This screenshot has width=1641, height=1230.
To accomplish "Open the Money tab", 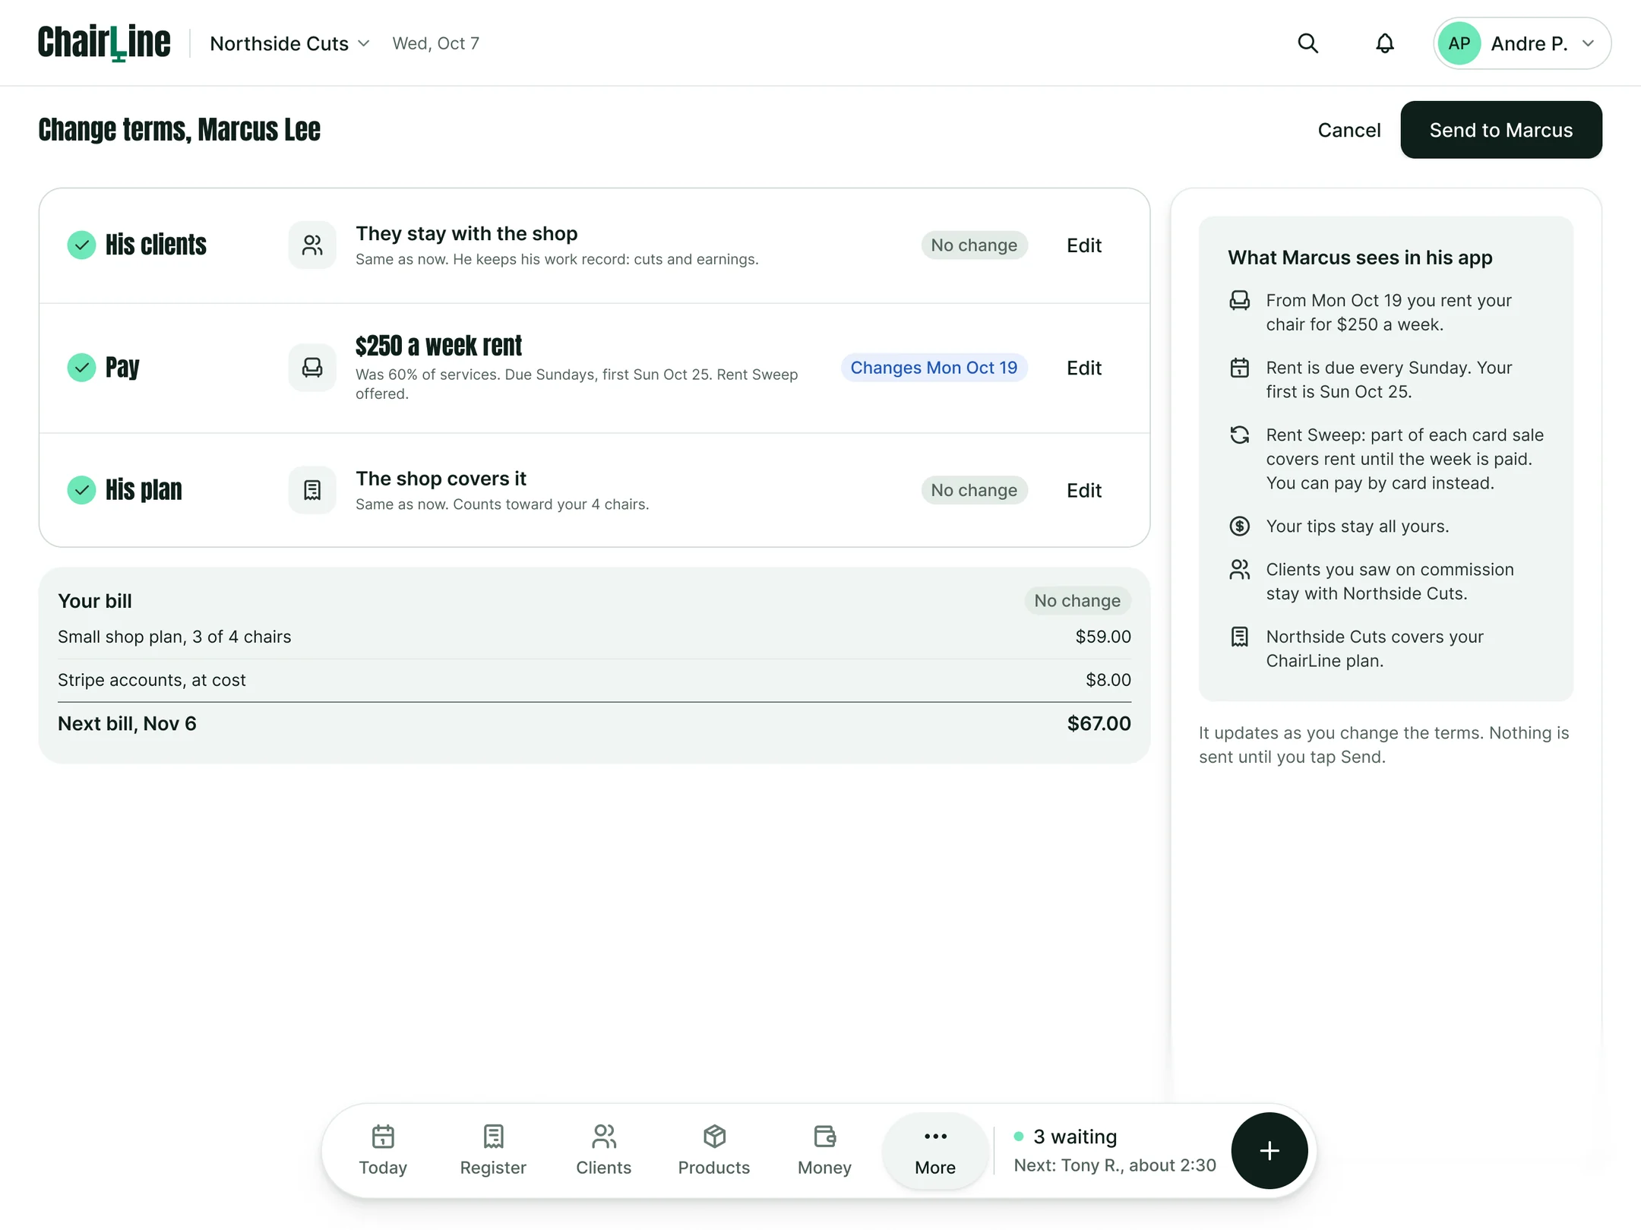I will [x=824, y=1150].
